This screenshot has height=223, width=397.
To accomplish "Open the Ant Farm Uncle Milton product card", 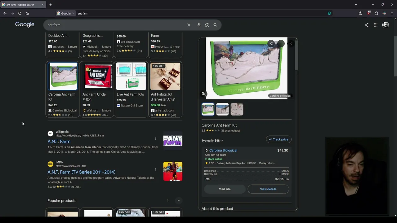I will 97,90.
